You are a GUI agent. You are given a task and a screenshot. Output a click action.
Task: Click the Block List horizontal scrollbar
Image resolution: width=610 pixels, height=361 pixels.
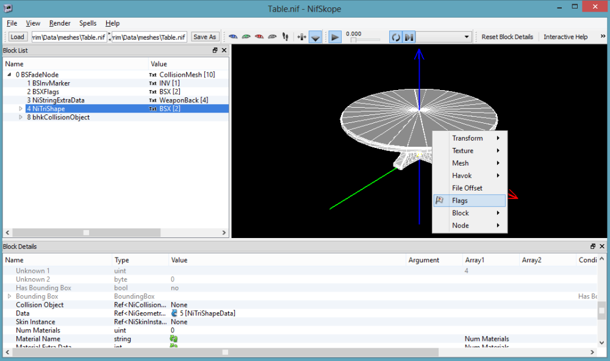pos(87,233)
